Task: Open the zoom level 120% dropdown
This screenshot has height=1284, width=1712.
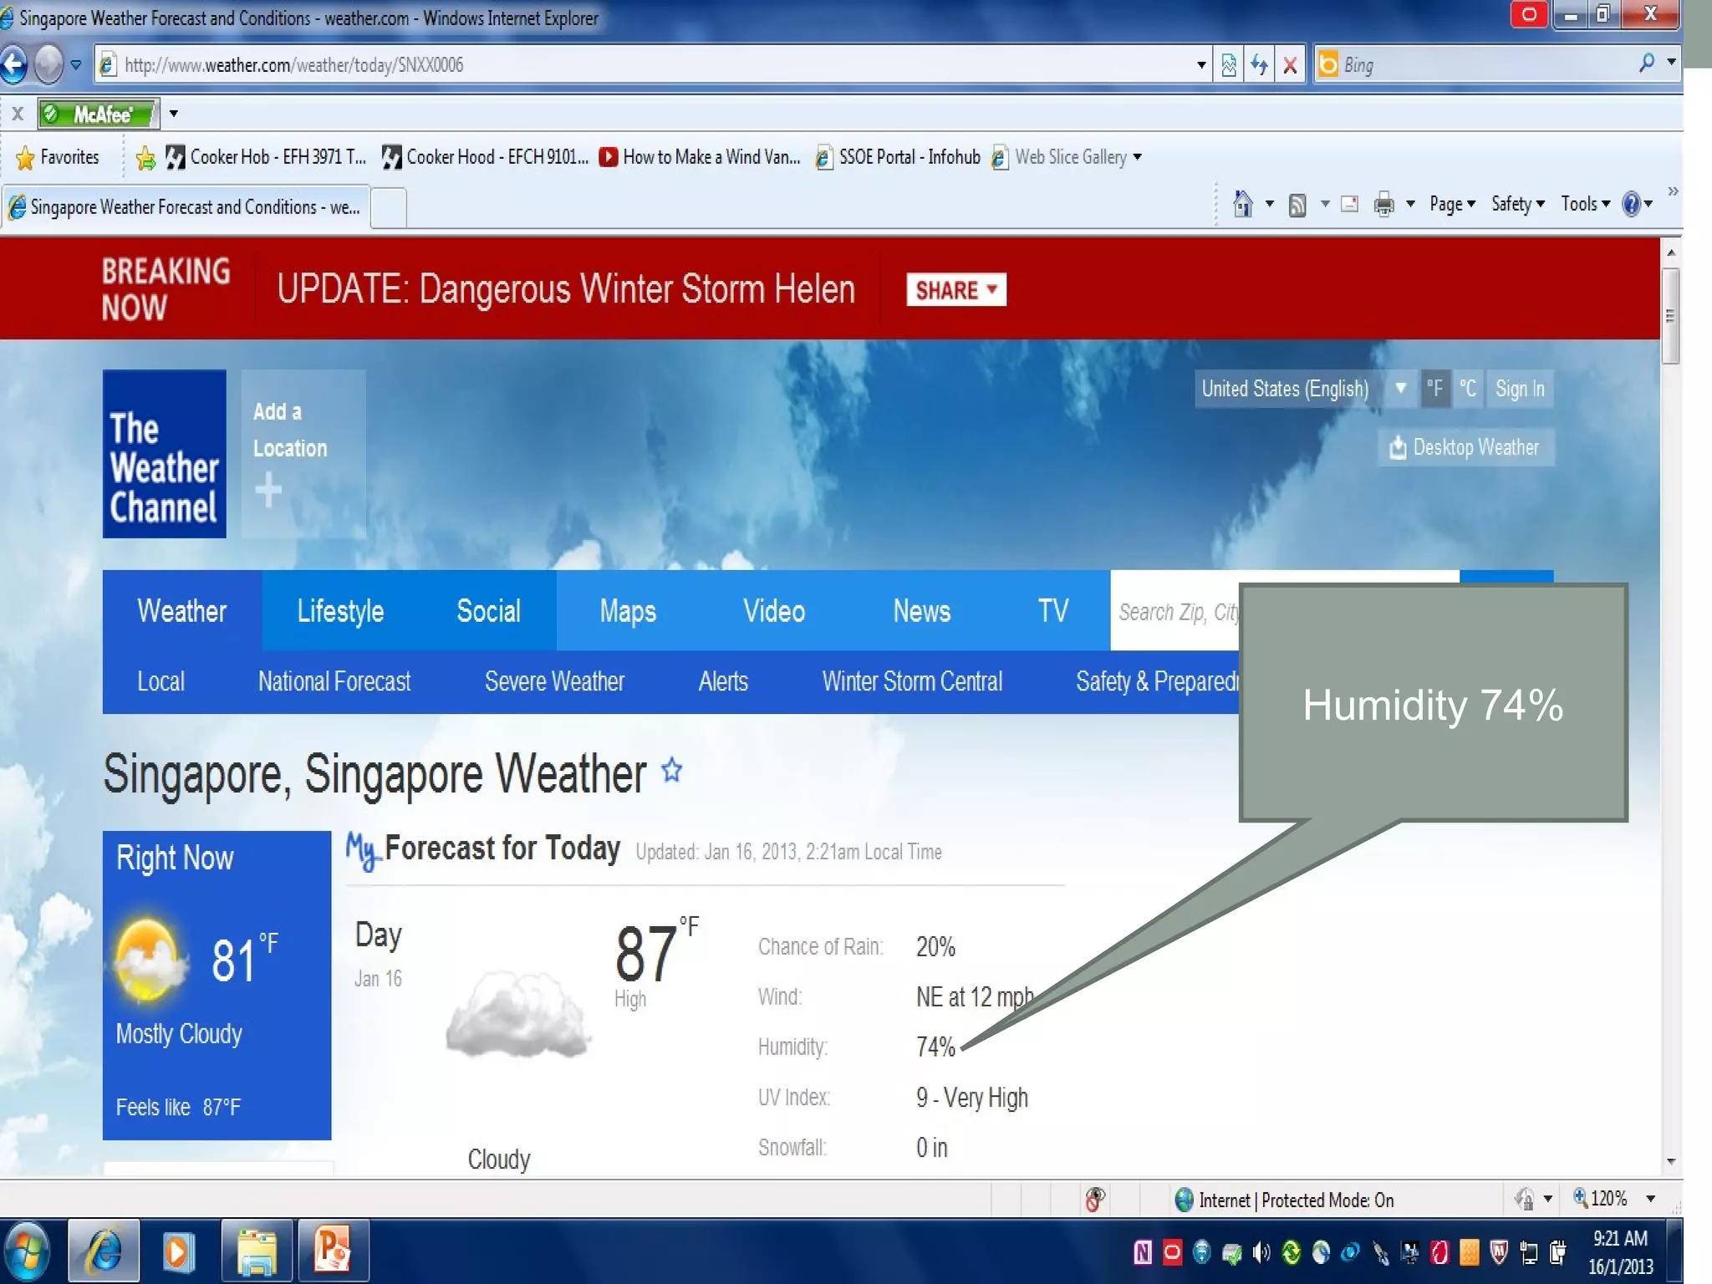Action: (x=1650, y=1199)
